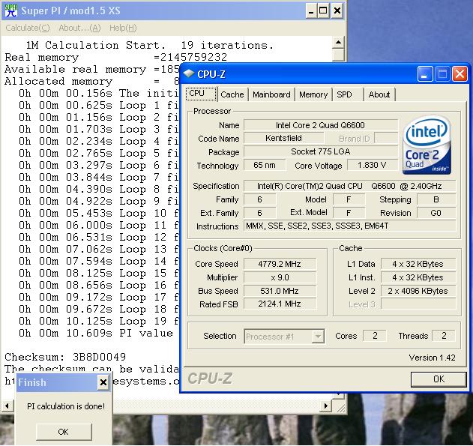Click the Cores value field
Image resolution: width=473 pixels, height=446 pixels.
coord(375,336)
